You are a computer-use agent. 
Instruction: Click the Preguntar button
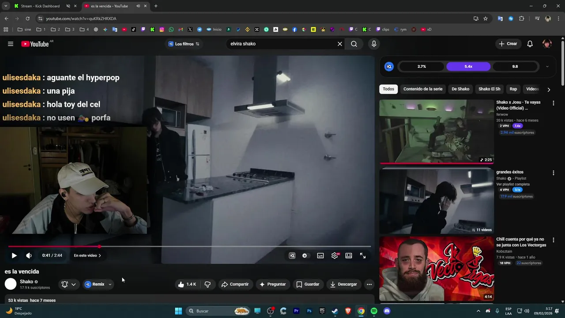272,284
